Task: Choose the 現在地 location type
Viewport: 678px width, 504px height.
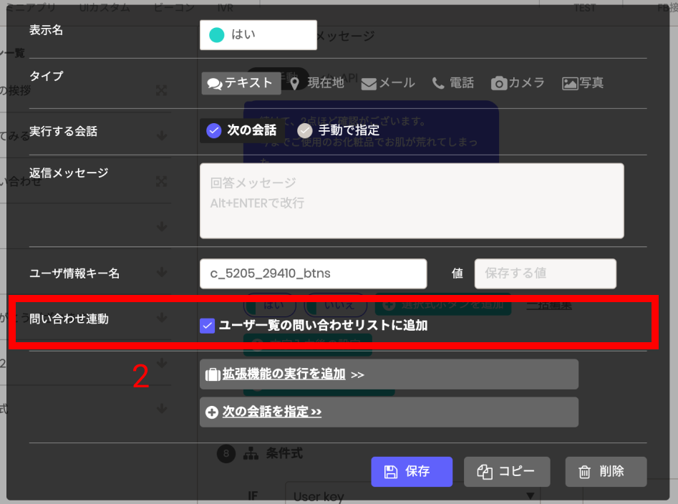Action: (x=316, y=83)
